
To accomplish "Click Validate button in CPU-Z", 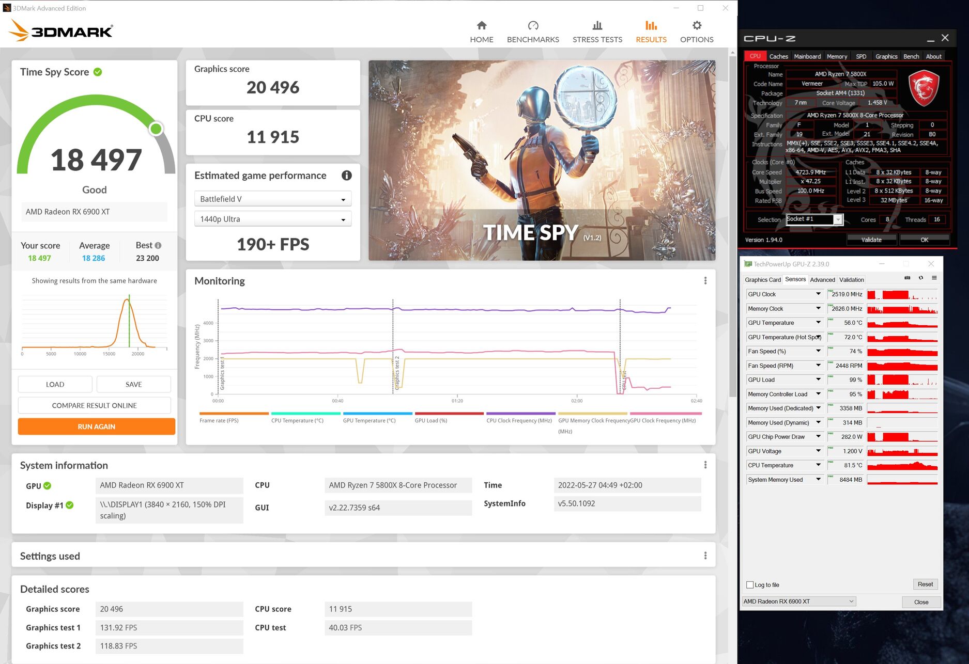I will (x=871, y=240).
